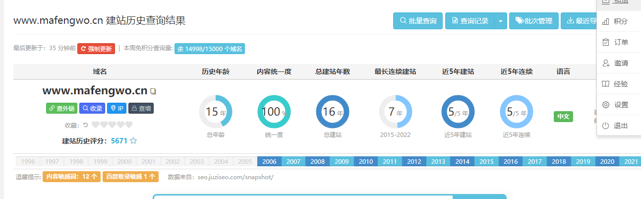This screenshot has height=199, width=641.
Task: Copy the www.mafengwo.cn domain via copy icon
Action: click(x=154, y=91)
